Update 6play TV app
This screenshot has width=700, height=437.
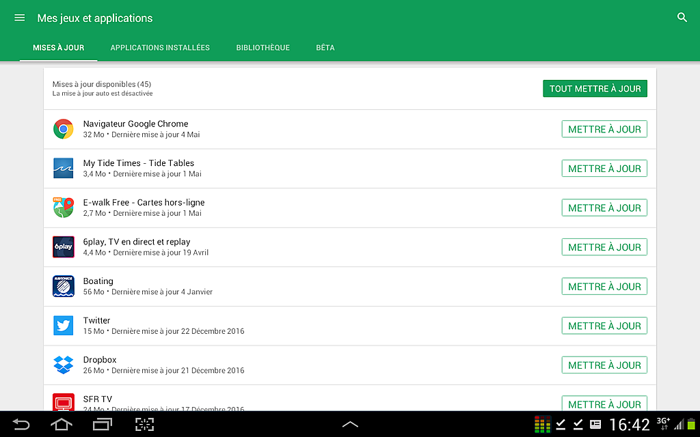pyautogui.click(x=604, y=247)
